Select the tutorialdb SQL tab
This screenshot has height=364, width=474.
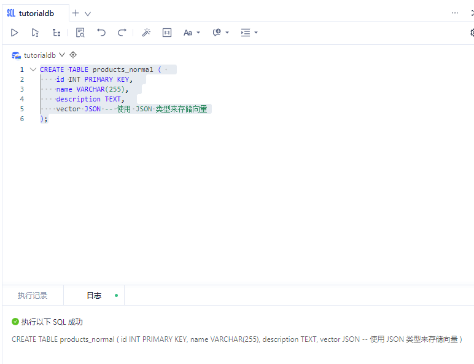tap(36, 14)
